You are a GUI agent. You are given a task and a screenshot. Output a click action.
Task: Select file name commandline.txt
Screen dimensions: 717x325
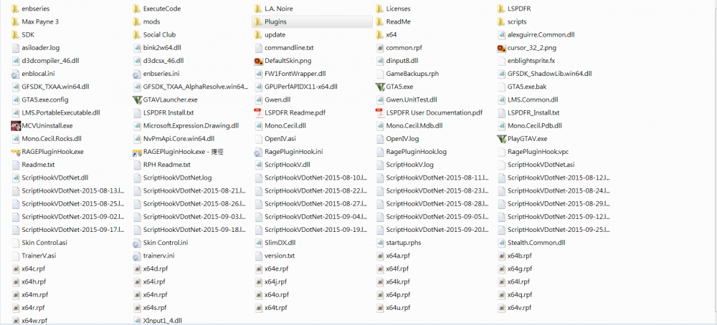tap(289, 47)
